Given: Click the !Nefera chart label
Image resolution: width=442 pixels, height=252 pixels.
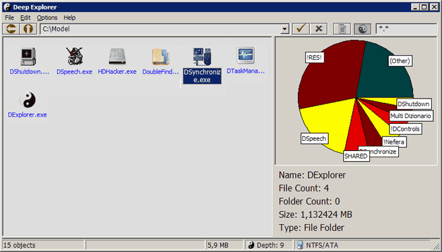Looking at the screenshot, I should 394,142.
